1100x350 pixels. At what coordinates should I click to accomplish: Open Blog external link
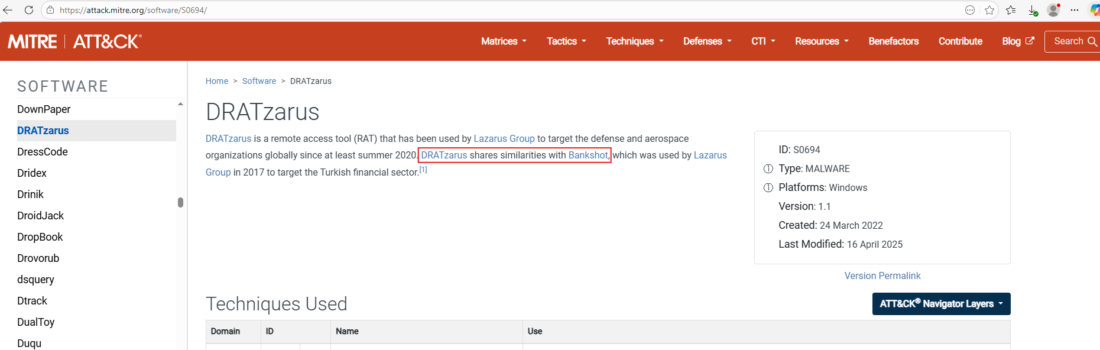pyautogui.click(x=1018, y=41)
